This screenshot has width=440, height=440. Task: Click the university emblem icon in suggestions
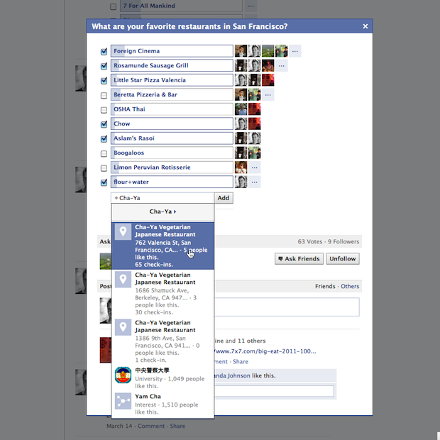tap(123, 375)
